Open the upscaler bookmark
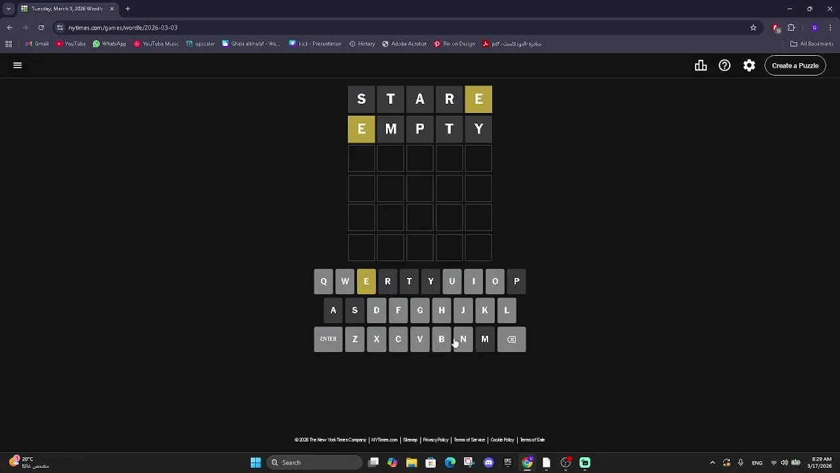Viewport: 840px width, 473px height. tap(201, 44)
